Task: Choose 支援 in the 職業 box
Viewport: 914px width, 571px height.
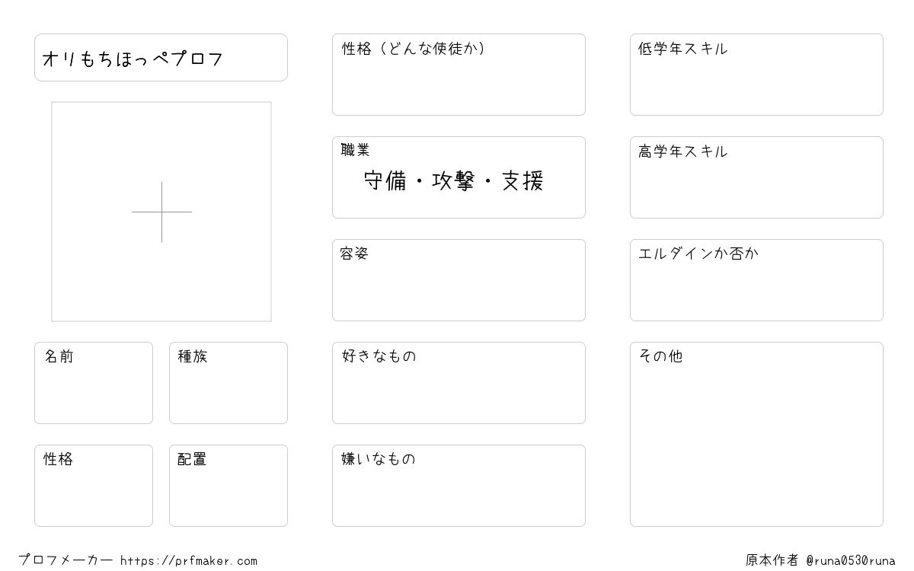Action: click(523, 181)
